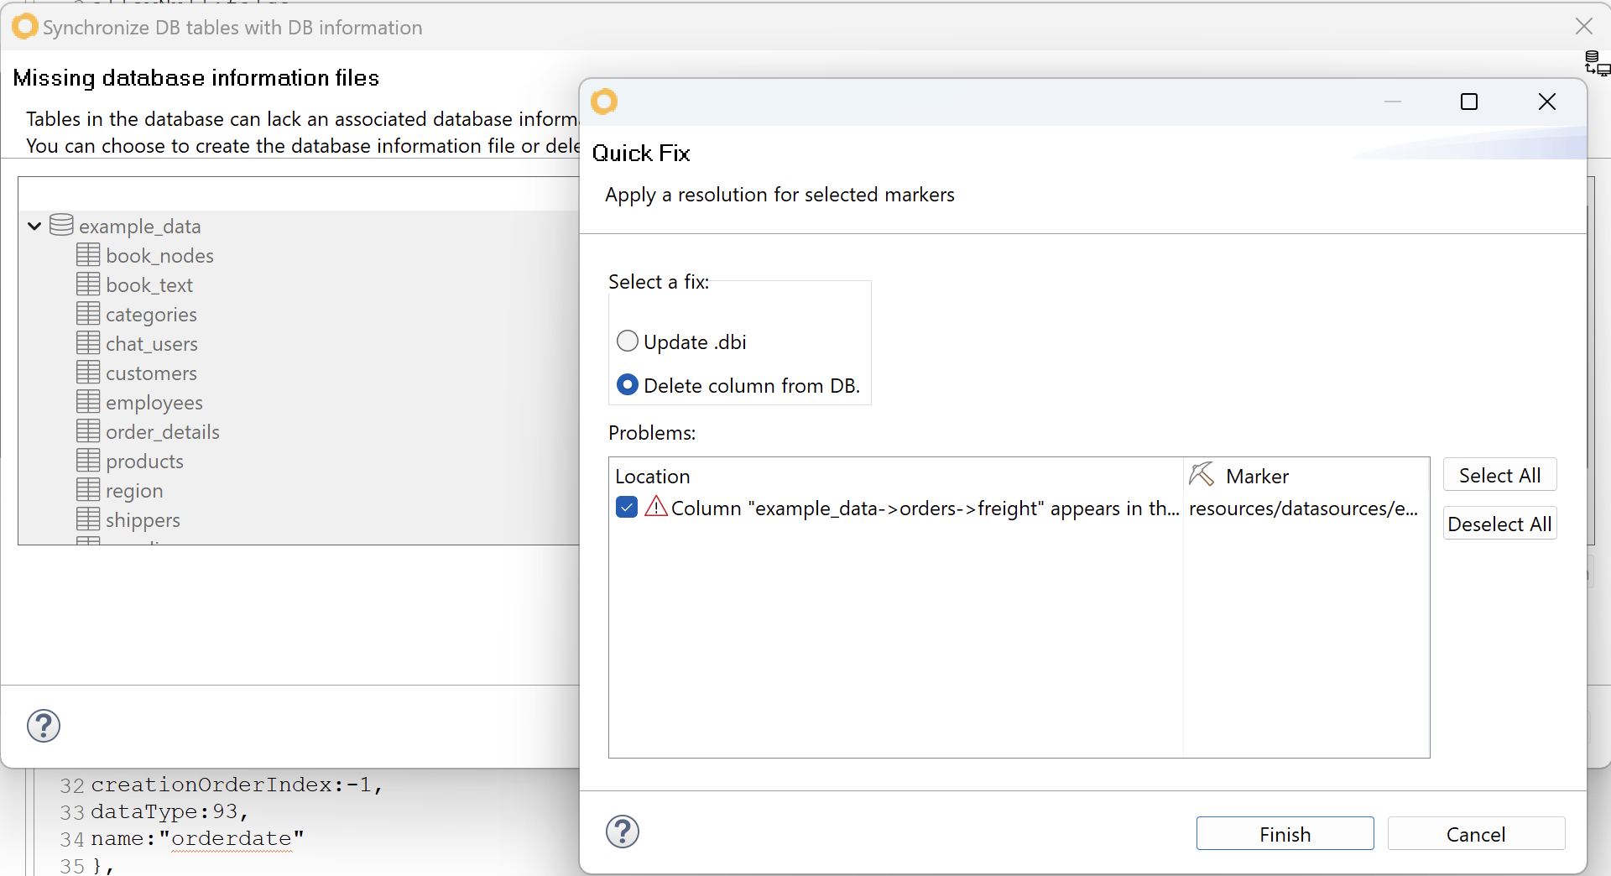Maximize the Quick Fix dialog window
Viewport: 1611px width, 876px height.
coord(1468,102)
